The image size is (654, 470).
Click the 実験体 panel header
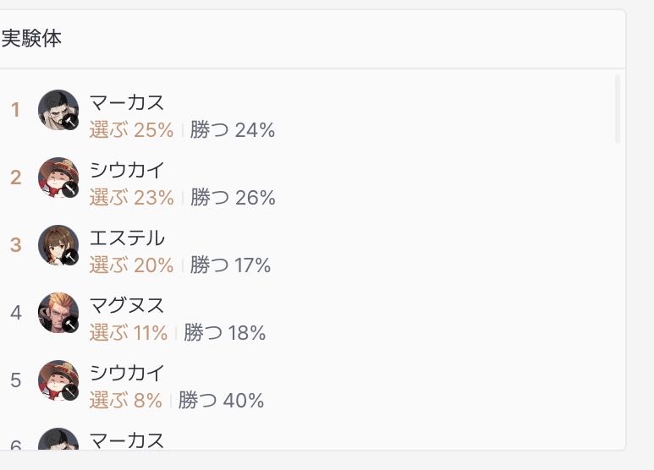point(312,39)
